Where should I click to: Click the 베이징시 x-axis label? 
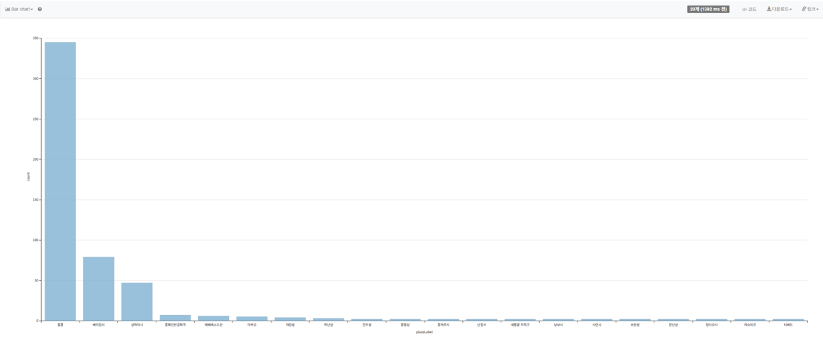click(99, 325)
